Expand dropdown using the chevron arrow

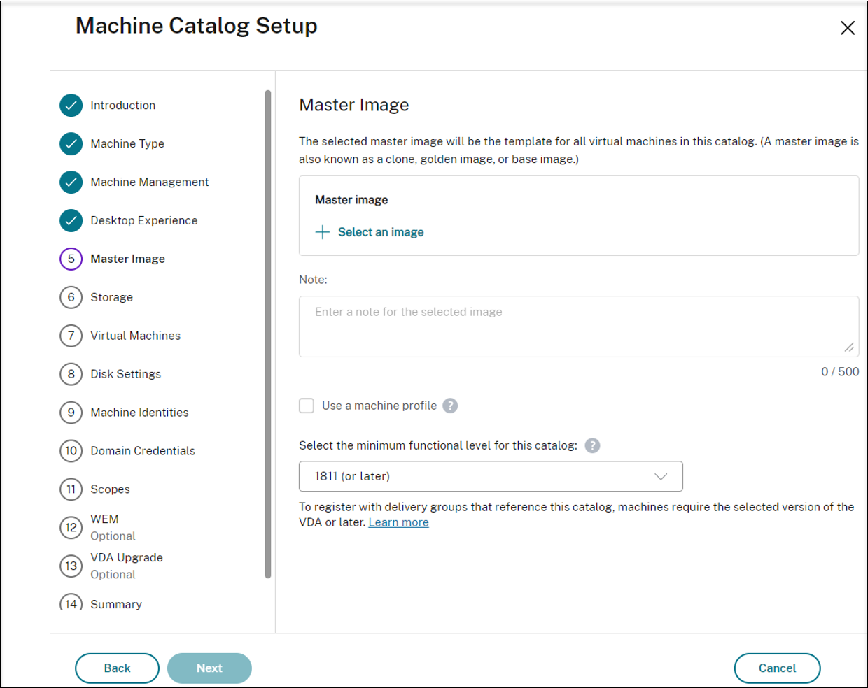coord(660,477)
